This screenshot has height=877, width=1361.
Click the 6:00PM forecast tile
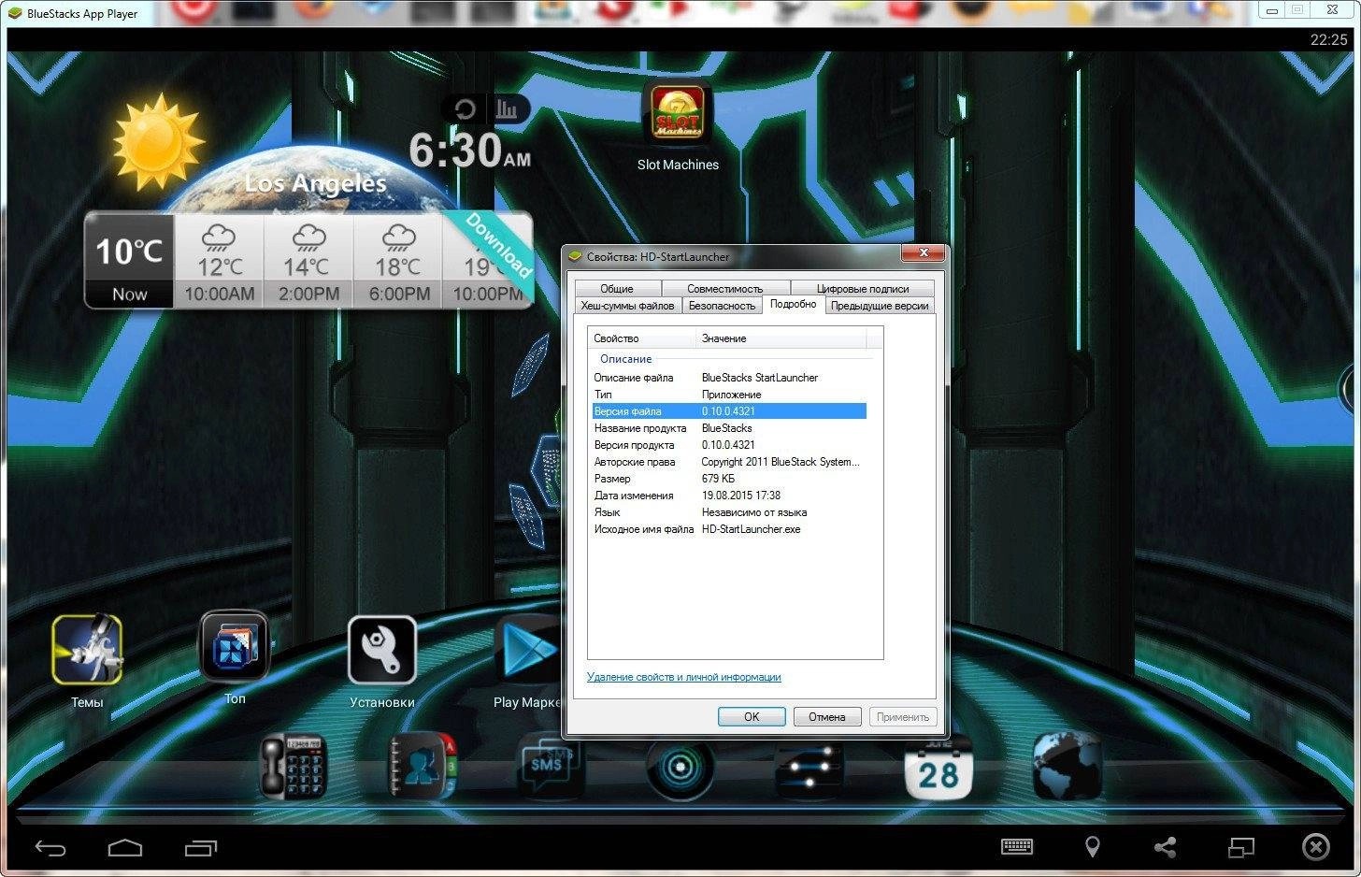click(x=399, y=261)
